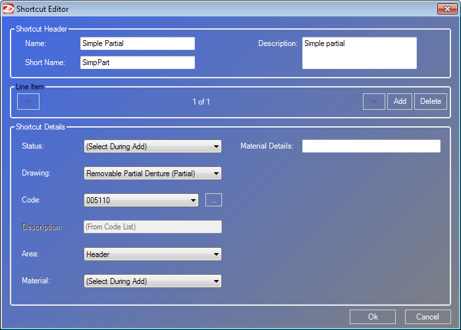Image resolution: width=461 pixels, height=330 pixels.
Task: Confirm changes with the Ok button
Action: 373,317
